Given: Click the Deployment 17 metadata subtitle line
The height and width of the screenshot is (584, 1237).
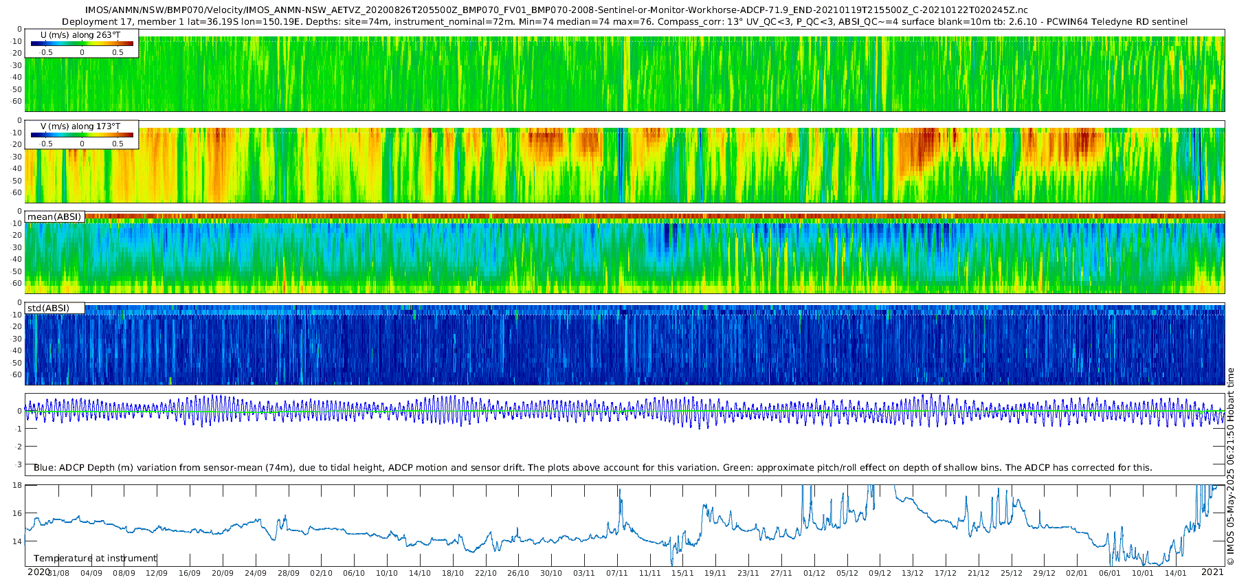Looking at the screenshot, I should tap(624, 21).
